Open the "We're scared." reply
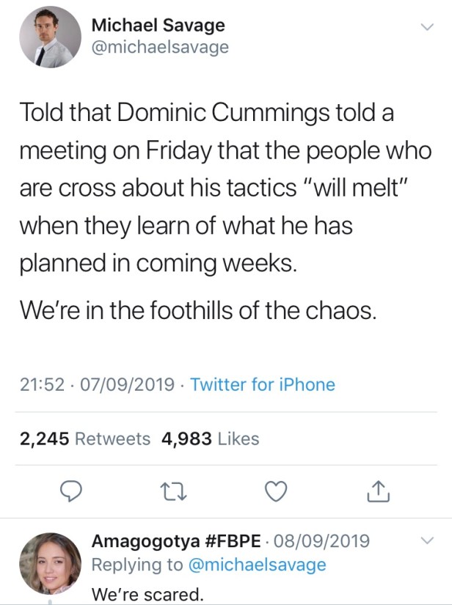The width and height of the screenshot is (452, 605). 147,594
